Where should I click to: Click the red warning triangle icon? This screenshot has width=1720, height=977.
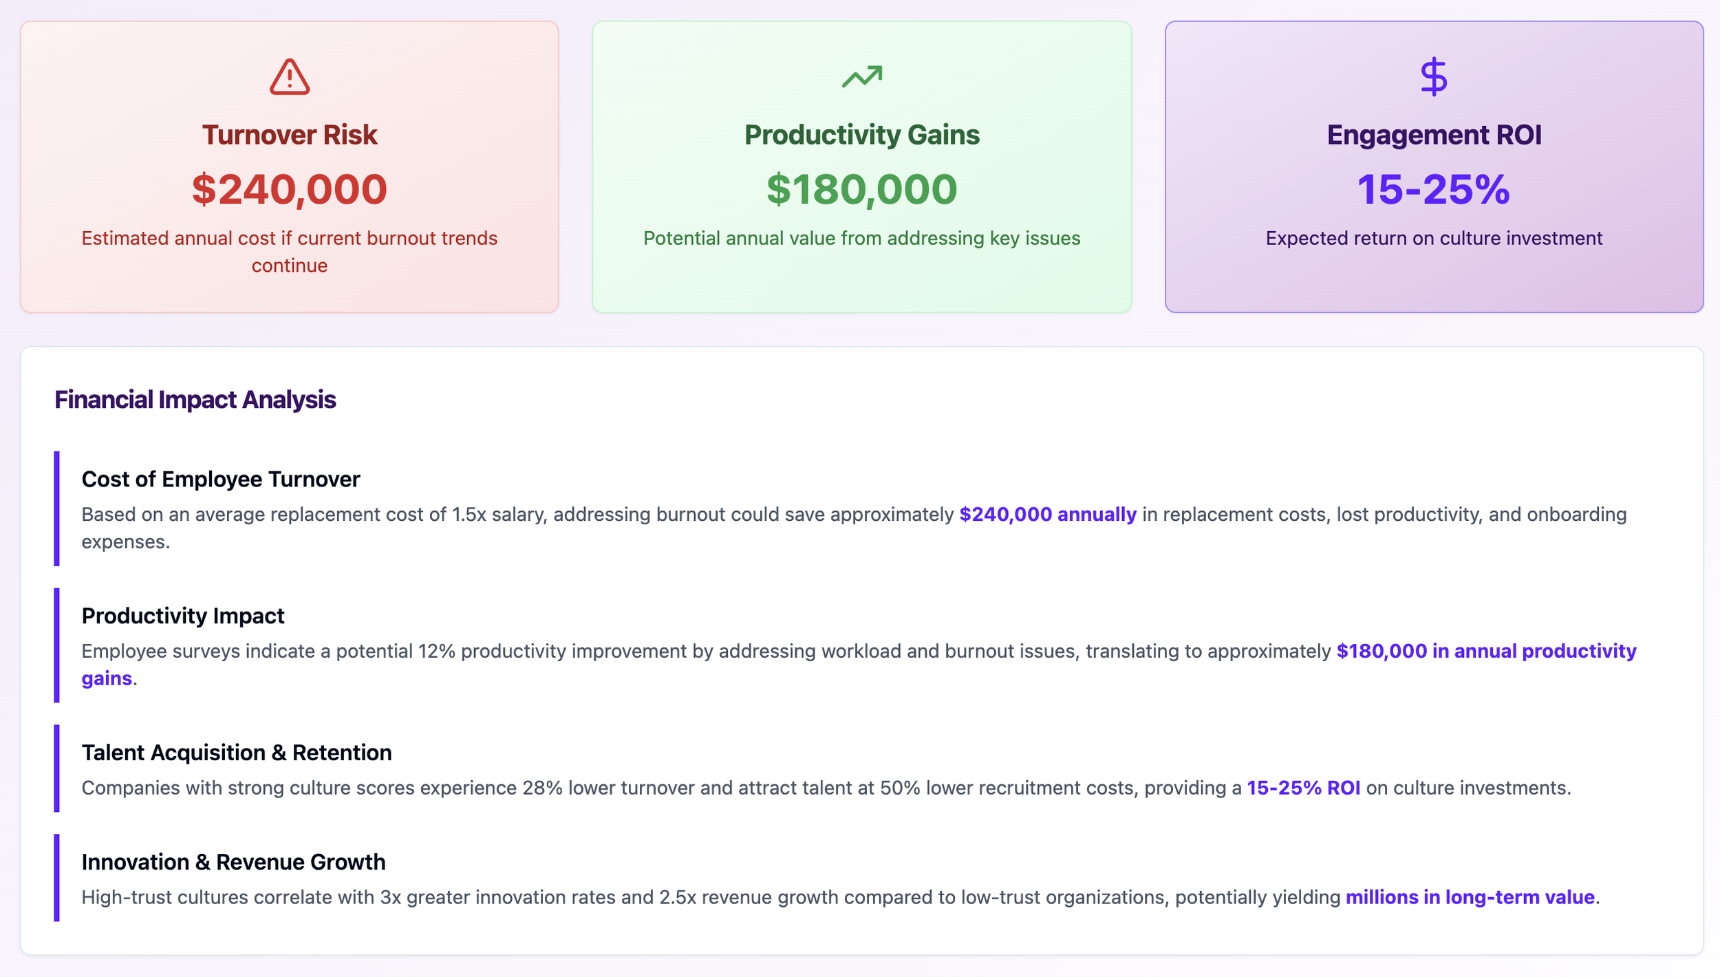pyautogui.click(x=289, y=76)
